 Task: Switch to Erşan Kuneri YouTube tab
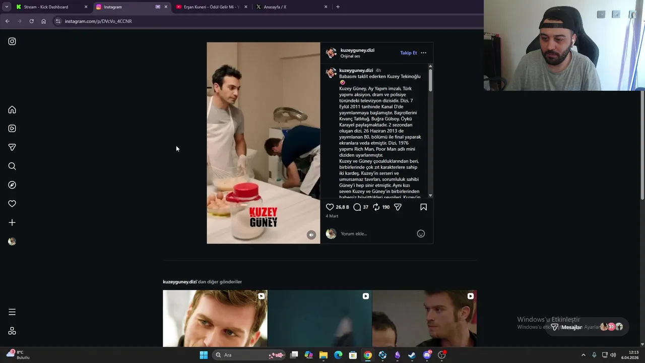click(211, 7)
